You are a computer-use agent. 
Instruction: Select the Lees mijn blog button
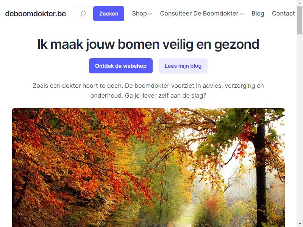pyautogui.click(x=183, y=66)
